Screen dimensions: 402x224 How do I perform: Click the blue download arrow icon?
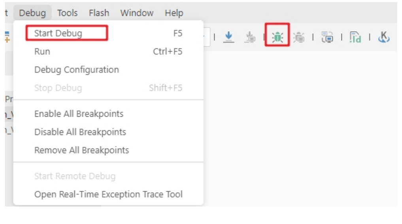point(228,37)
